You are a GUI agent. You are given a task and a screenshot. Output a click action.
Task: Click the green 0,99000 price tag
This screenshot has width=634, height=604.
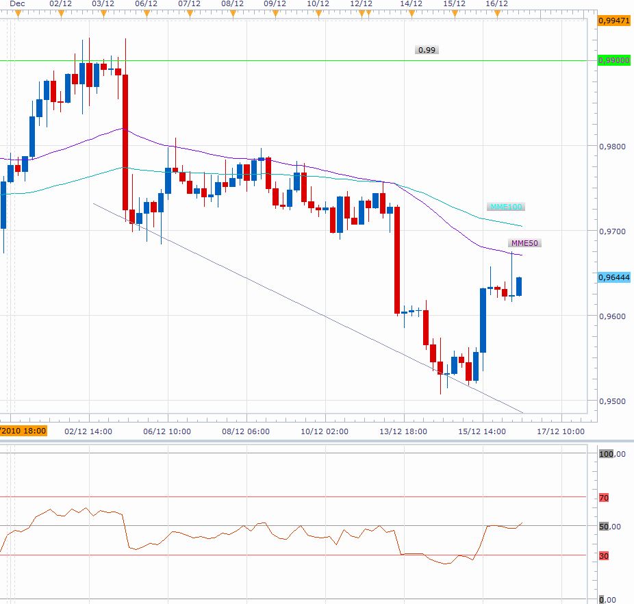(x=613, y=60)
